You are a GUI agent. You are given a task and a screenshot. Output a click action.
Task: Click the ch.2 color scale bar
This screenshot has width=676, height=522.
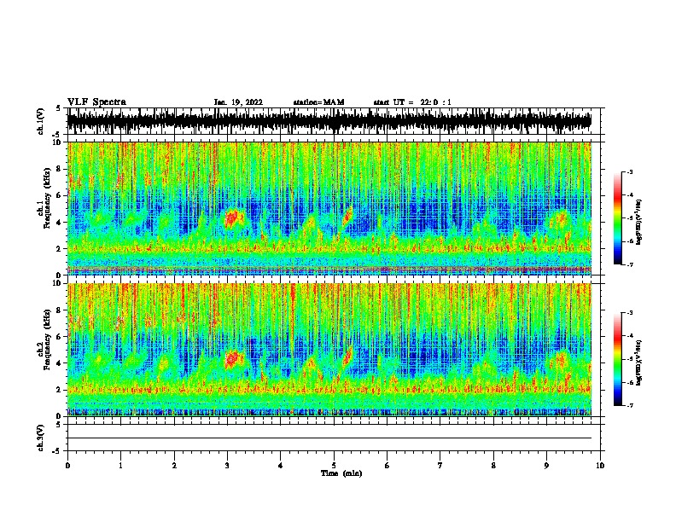coord(617,359)
